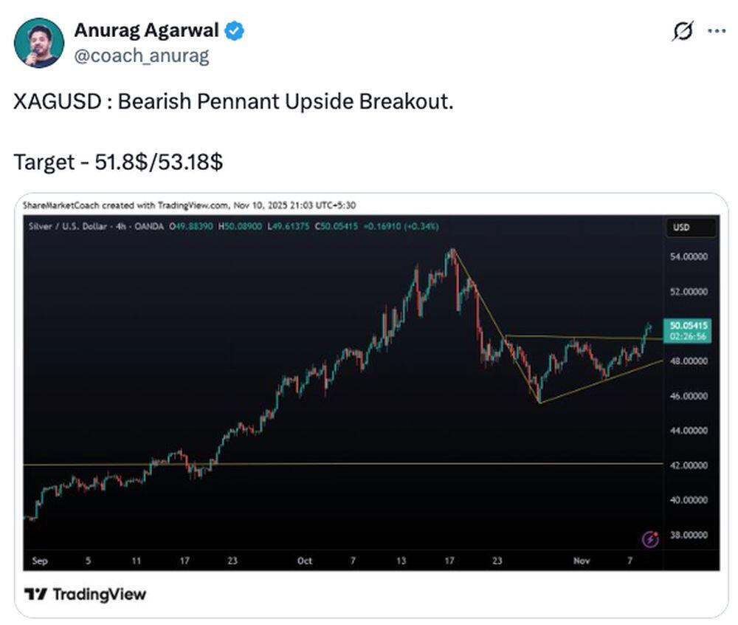
Task: Click the USD currency badge on the chart
Action: pyautogui.click(x=690, y=228)
